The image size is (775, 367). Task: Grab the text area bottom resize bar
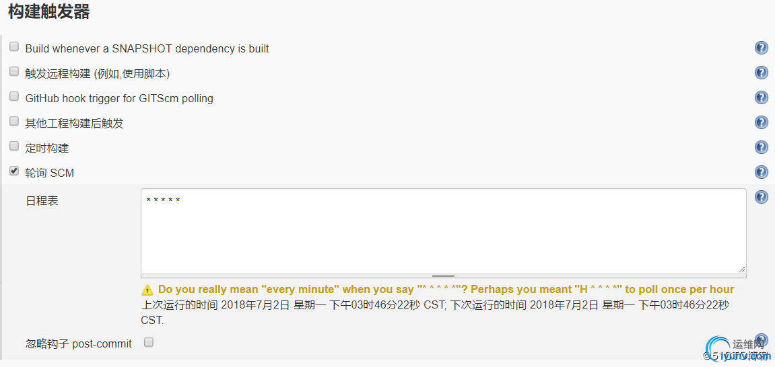[443, 276]
